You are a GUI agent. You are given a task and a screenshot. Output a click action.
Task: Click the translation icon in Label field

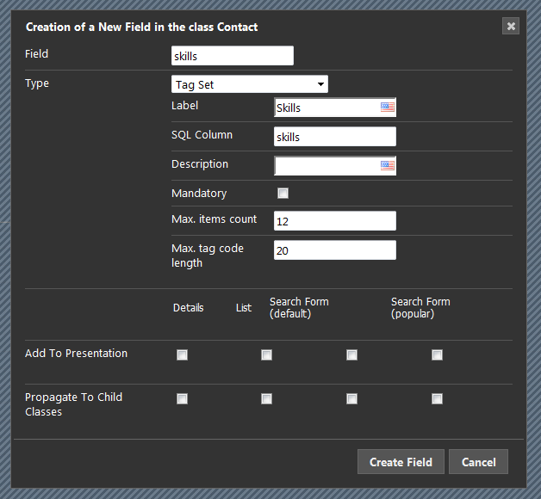click(387, 108)
